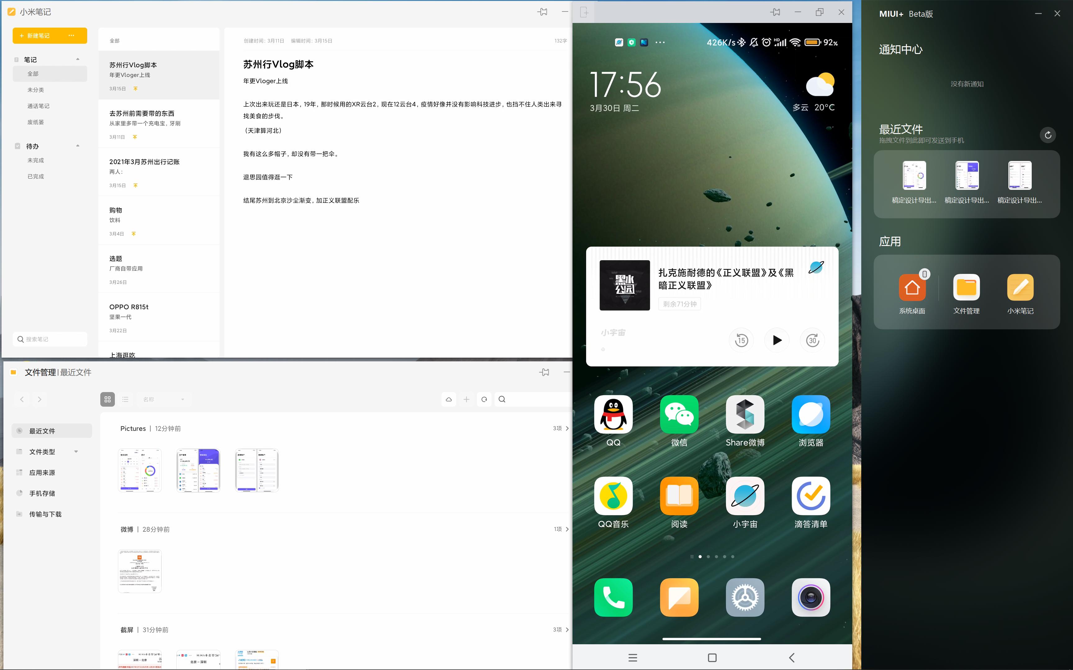This screenshot has width=1073, height=670.
Task: Open the 名称 sort dropdown
Action: coord(164,399)
